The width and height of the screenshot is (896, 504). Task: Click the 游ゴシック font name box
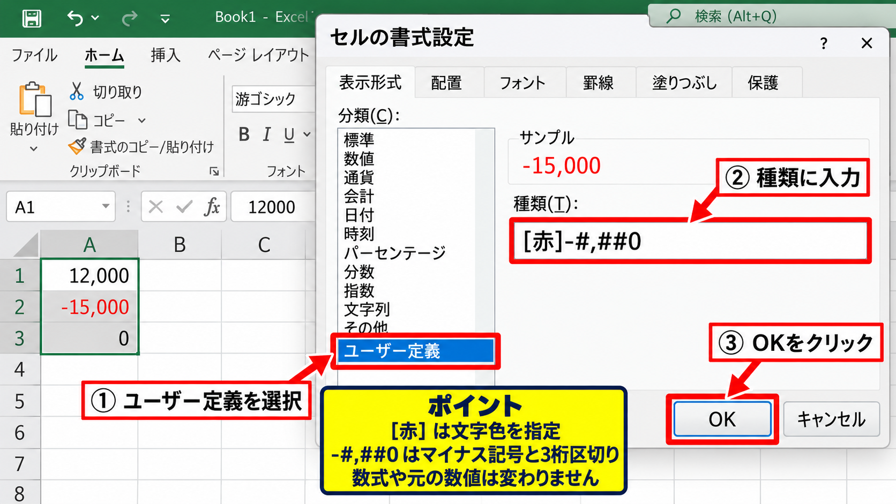pyautogui.click(x=273, y=99)
